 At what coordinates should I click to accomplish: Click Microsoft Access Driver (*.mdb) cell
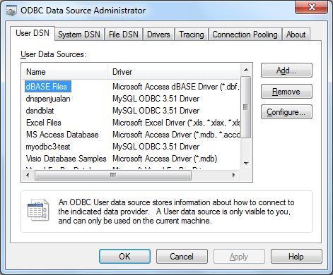pos(165,159)
